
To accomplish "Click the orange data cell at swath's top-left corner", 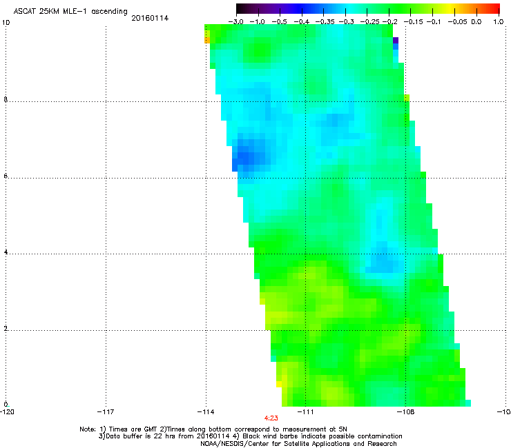I will tap(207, 40).
